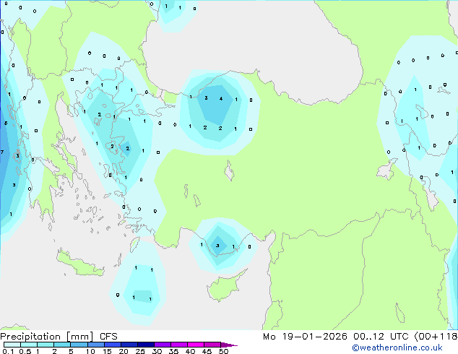Click the legend label 30
Viewport: 458px width, 354px height.
coord(157,351)
